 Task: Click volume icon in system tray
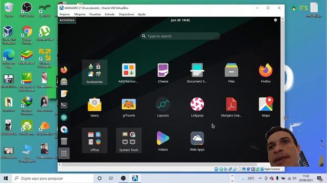294,178
